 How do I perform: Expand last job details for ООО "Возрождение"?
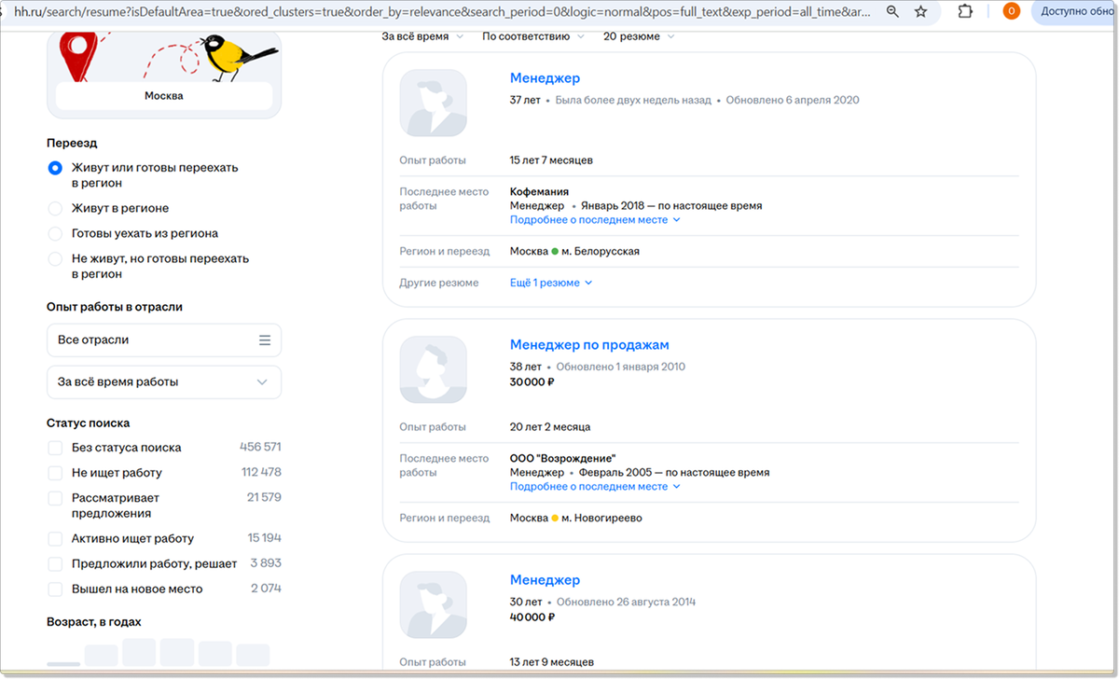coord(595,487)
